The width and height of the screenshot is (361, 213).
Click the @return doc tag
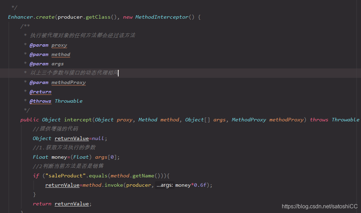tap(40, 92)
